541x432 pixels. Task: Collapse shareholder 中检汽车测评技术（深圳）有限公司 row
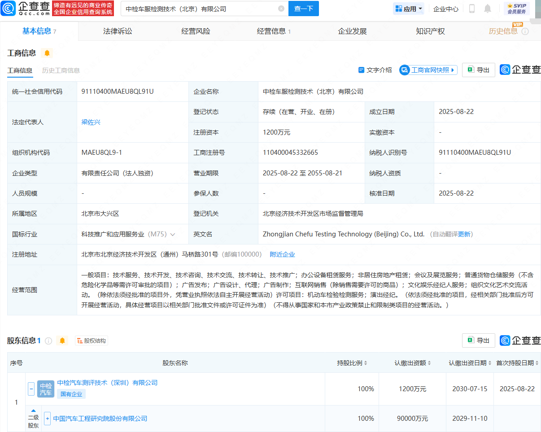pyautogui.click(x=31, y=389)
